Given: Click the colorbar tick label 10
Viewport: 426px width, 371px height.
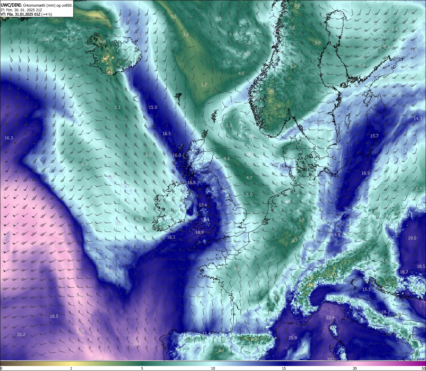Looking at the screenshot, I should [x=213, y=368].
